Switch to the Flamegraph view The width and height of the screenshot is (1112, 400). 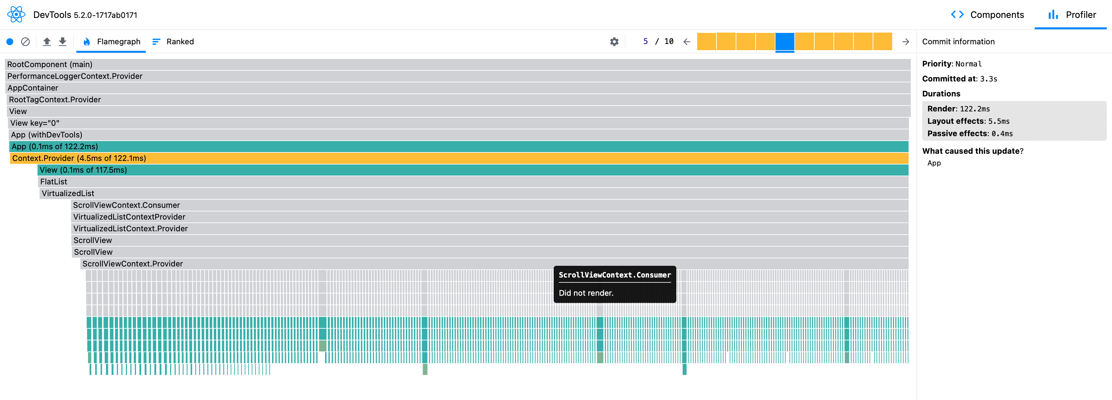point(112,42)
